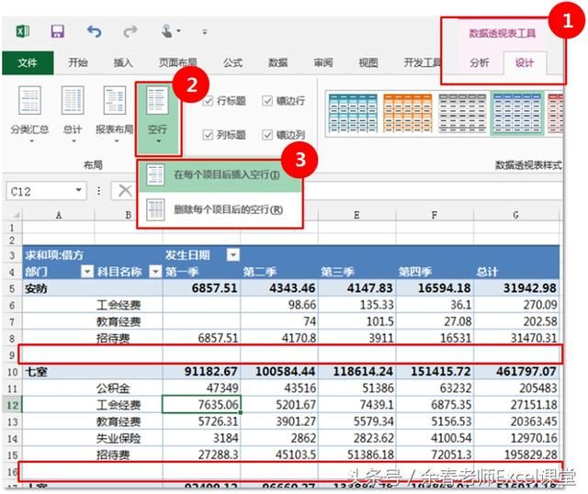Toggle the 列标题 checkbox

pos(208,135)
